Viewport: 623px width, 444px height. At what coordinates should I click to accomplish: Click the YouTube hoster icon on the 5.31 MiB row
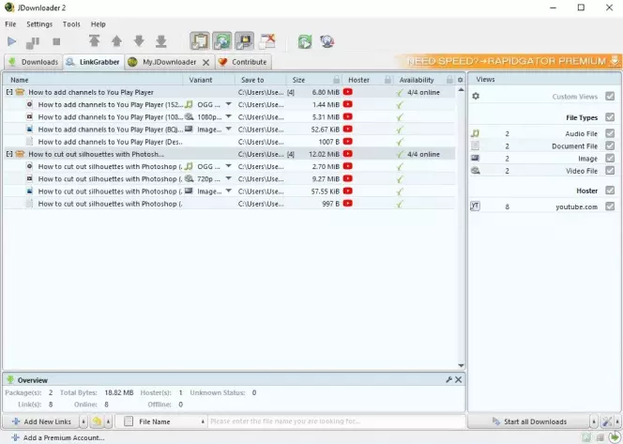tap(348, 116)
